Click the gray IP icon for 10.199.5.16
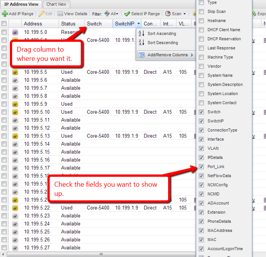Image resolution: width=266 pixels, height=257 pixels. point(15,160)
